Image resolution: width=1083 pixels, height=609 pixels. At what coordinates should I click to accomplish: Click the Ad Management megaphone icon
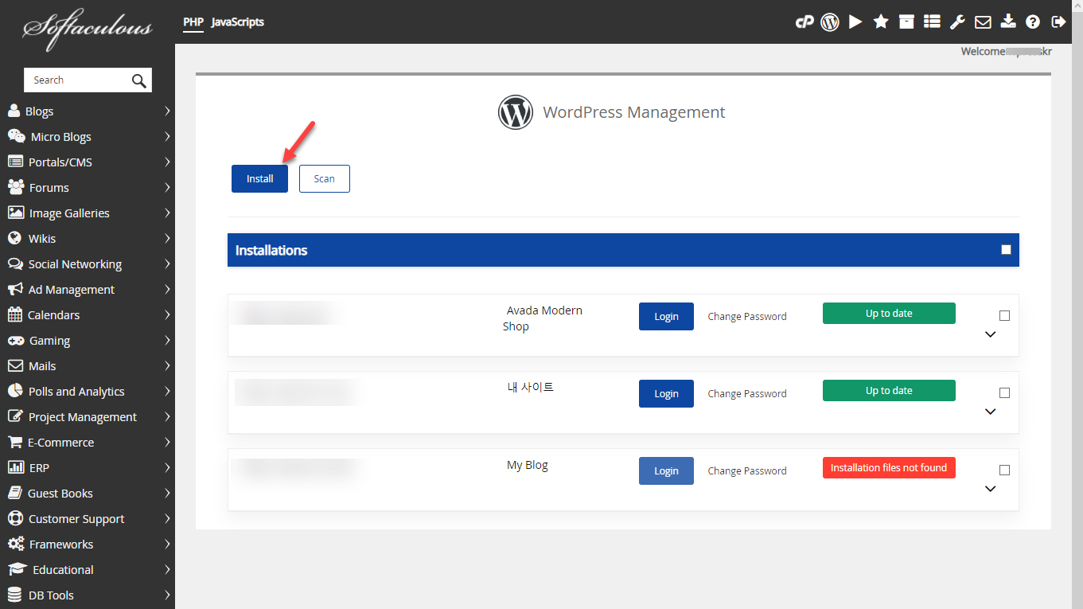point(15,289)
